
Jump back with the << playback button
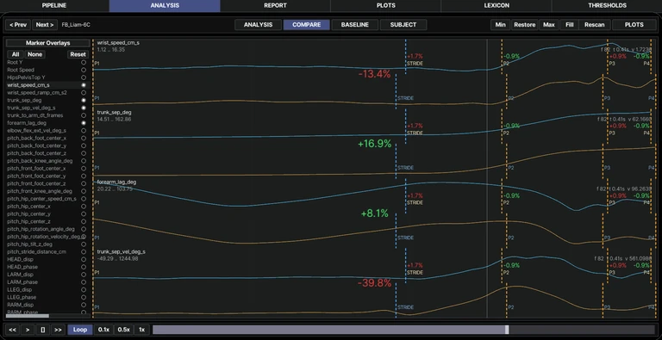point(13,330)
